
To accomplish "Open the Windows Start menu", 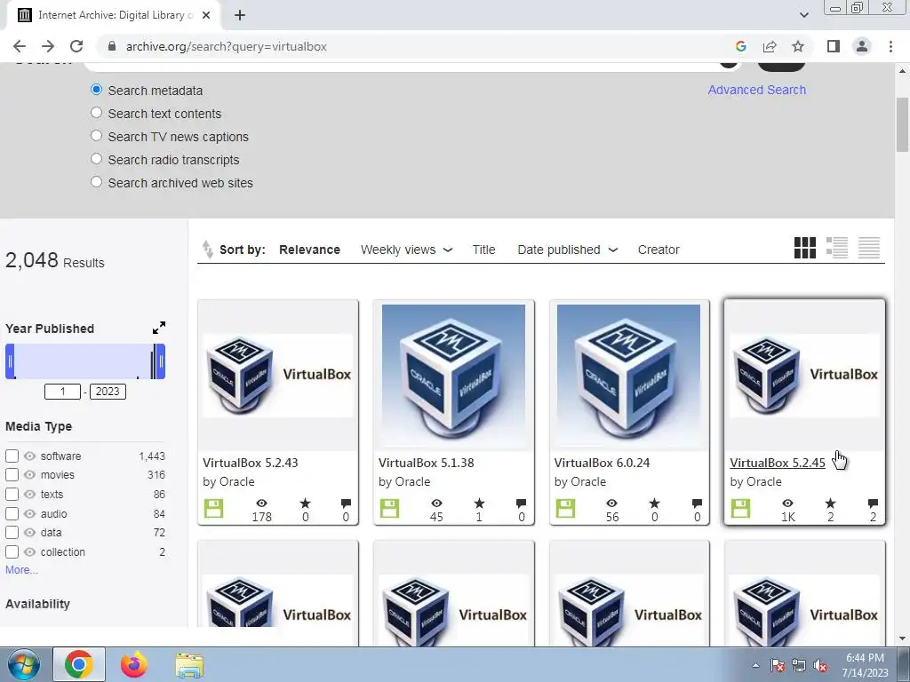I will [x=23, y=664].
